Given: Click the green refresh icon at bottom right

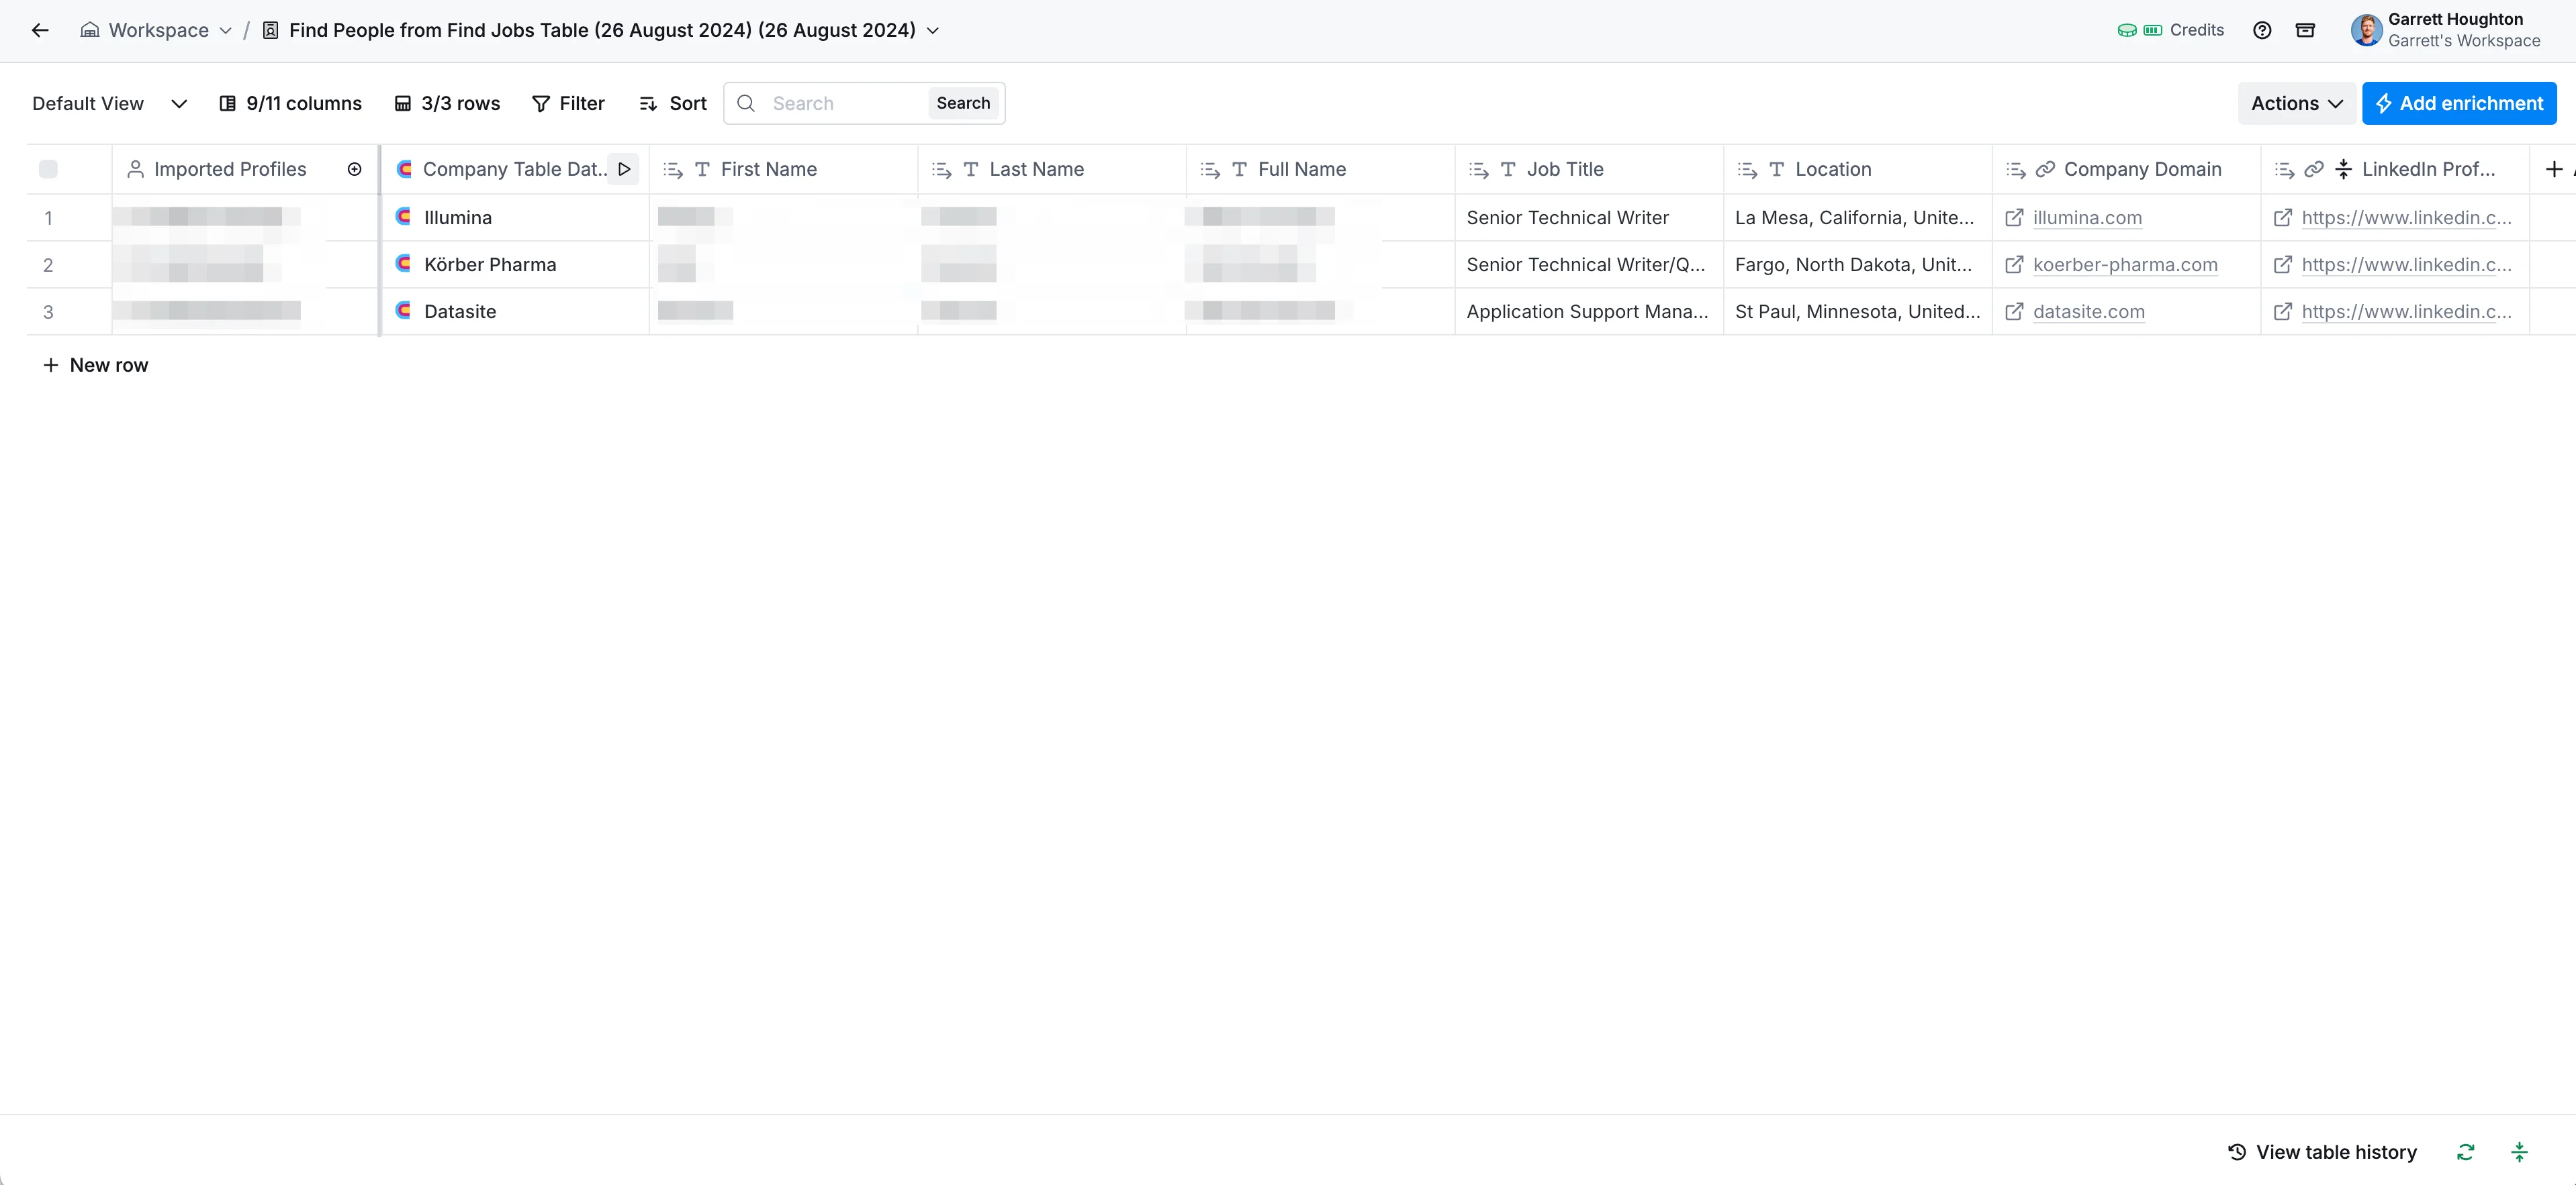Looking at the screenshot, I should (2465, 1152).
